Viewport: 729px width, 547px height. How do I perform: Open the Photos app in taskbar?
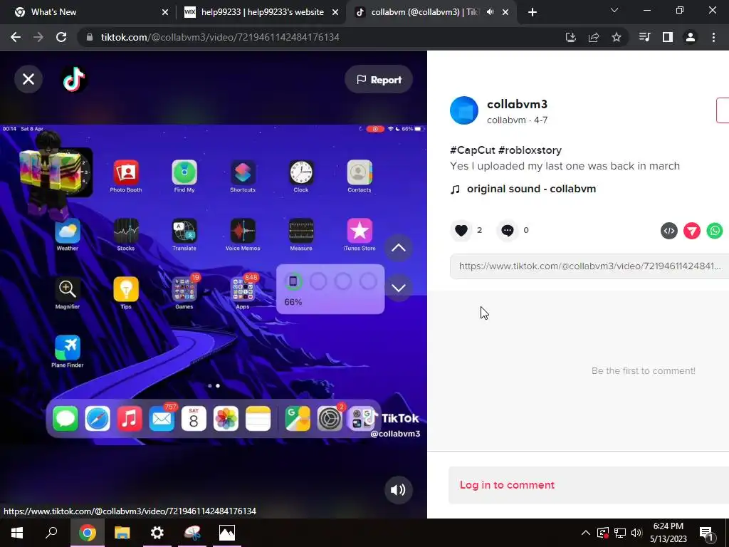[x=227, y=533]
